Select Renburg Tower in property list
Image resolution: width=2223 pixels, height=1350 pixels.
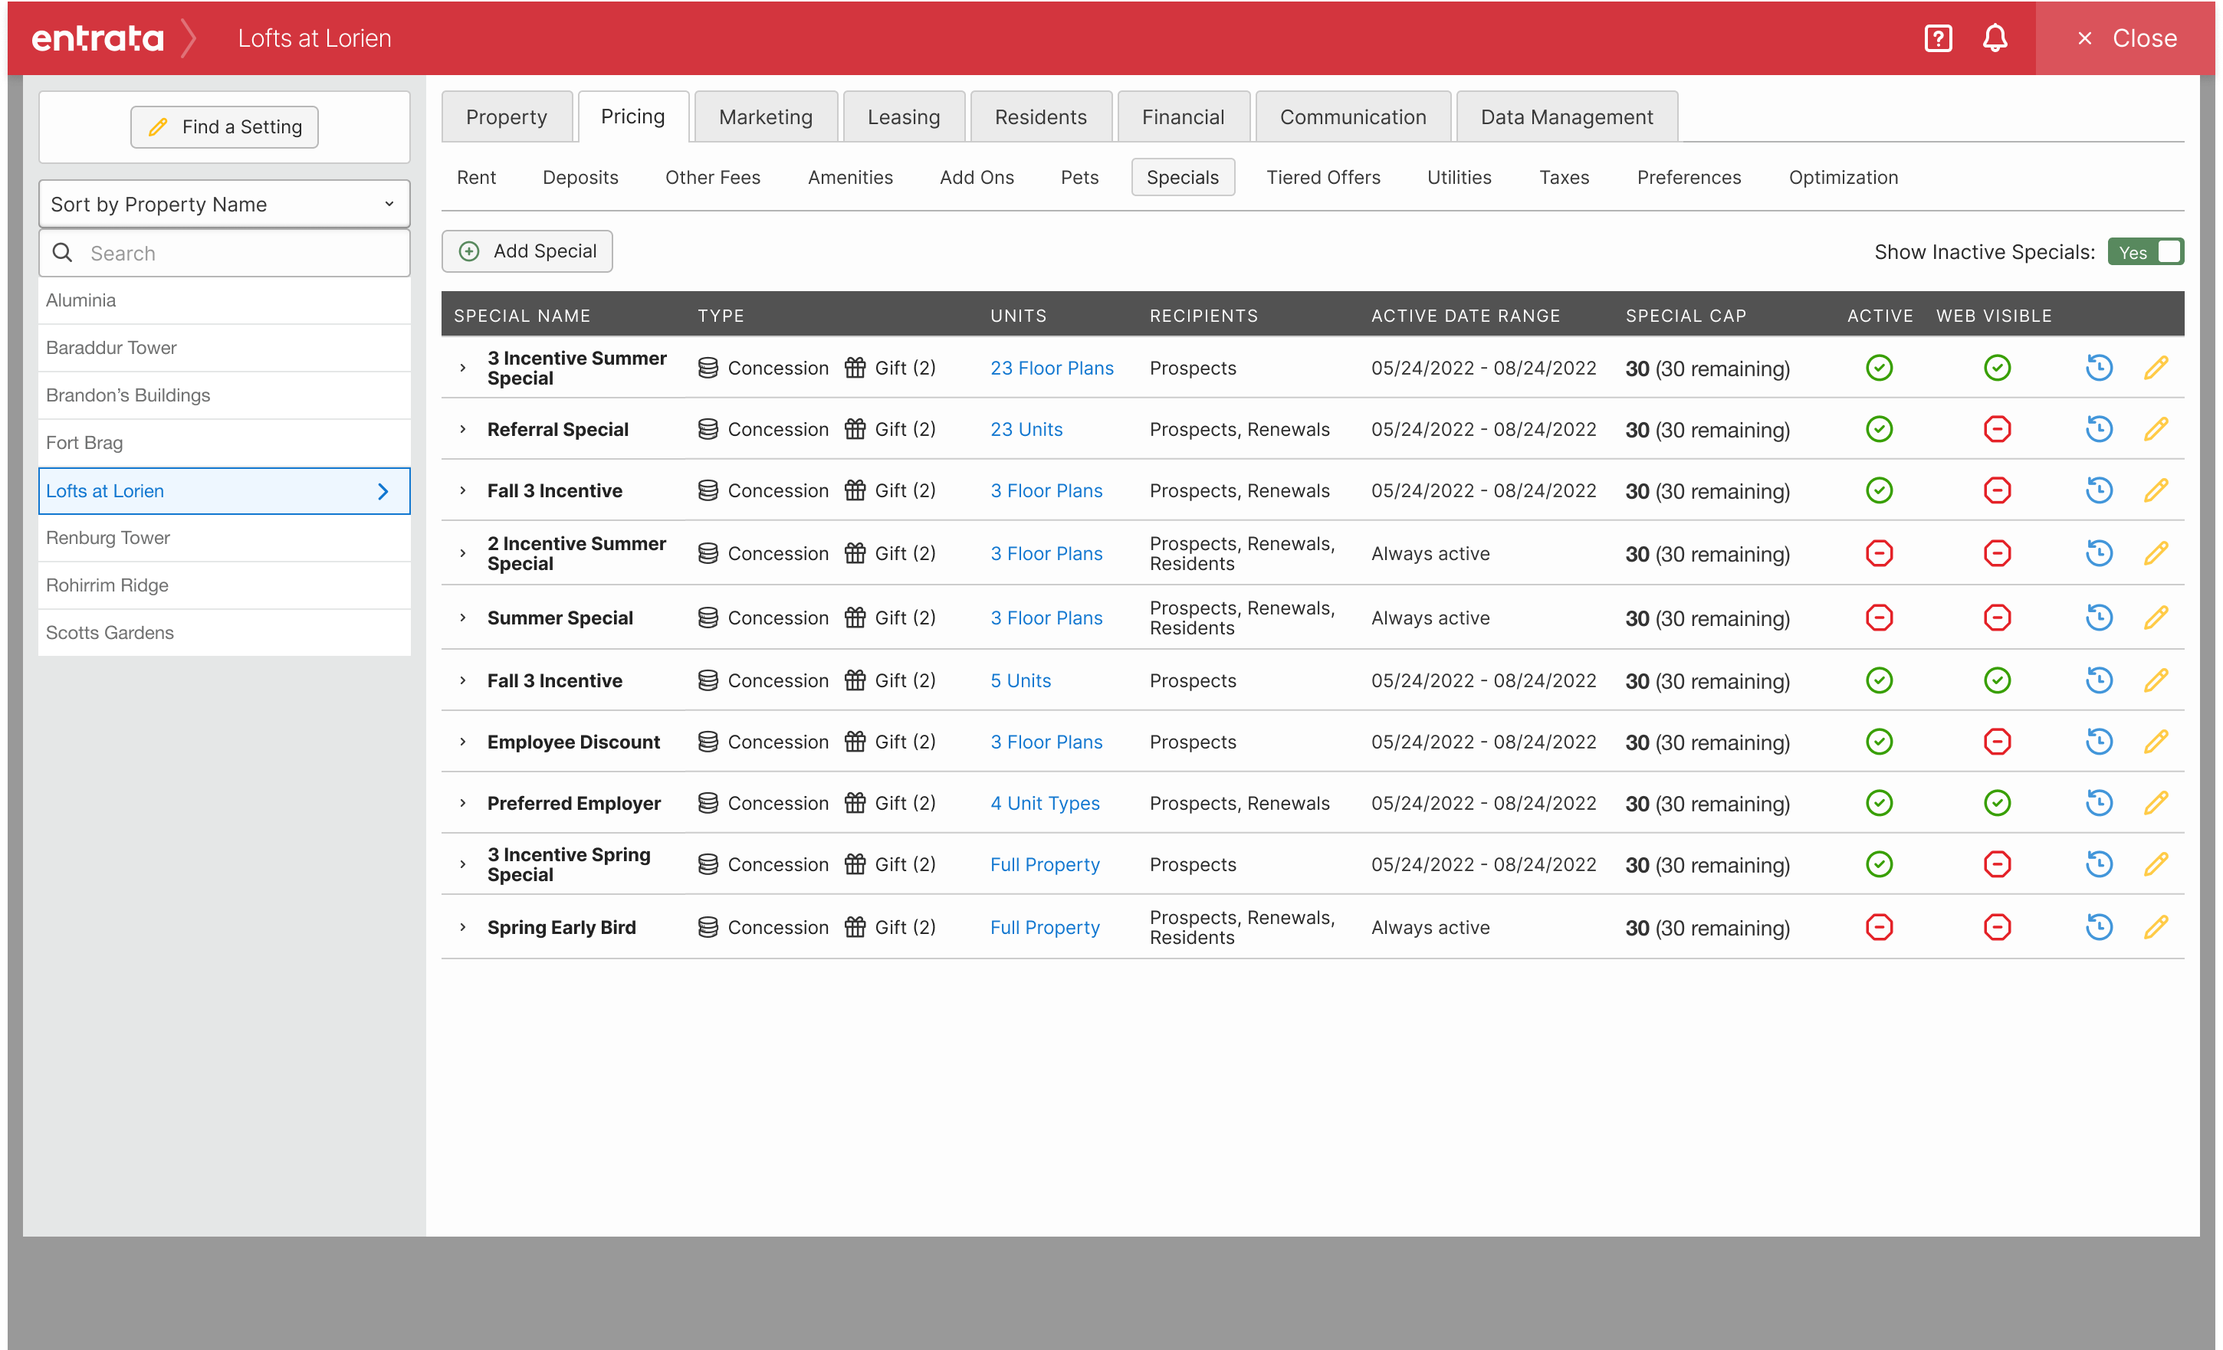[x=224, y=539]
